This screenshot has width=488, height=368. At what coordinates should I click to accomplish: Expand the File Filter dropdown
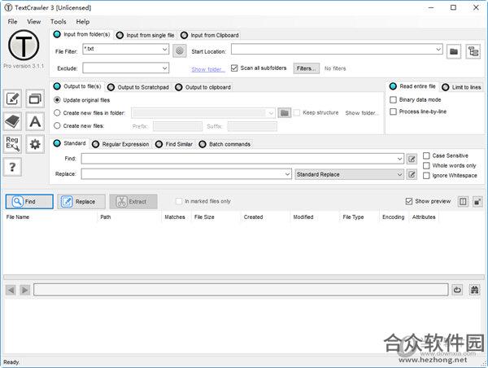point(164,49)
